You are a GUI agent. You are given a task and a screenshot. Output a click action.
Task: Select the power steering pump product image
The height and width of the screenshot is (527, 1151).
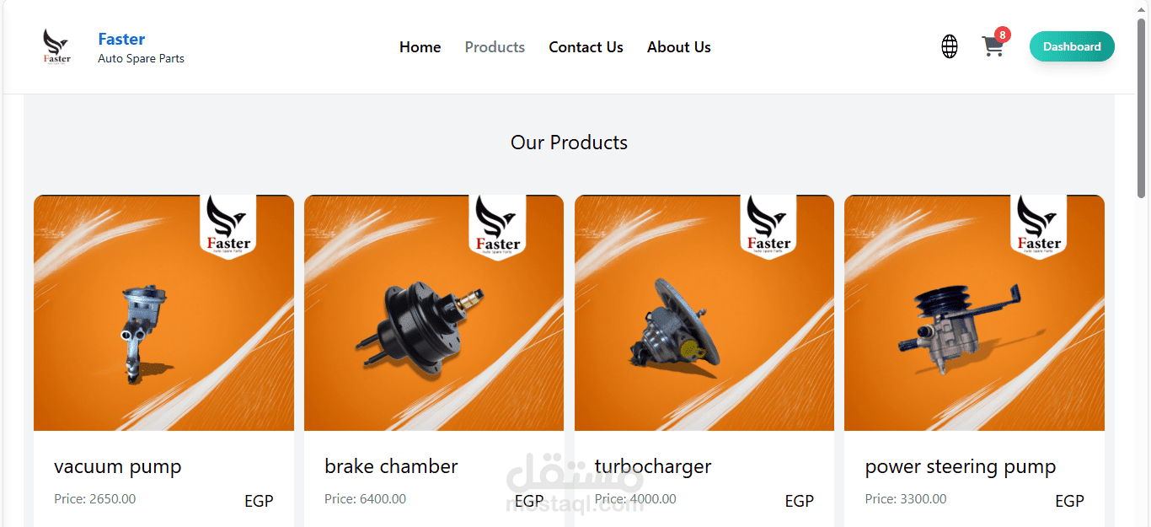pyautogui.click(x=974, y=313)
